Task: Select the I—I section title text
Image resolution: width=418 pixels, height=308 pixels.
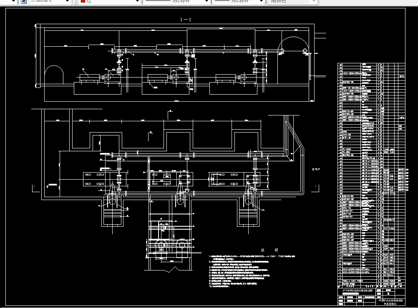Action: 186,20
